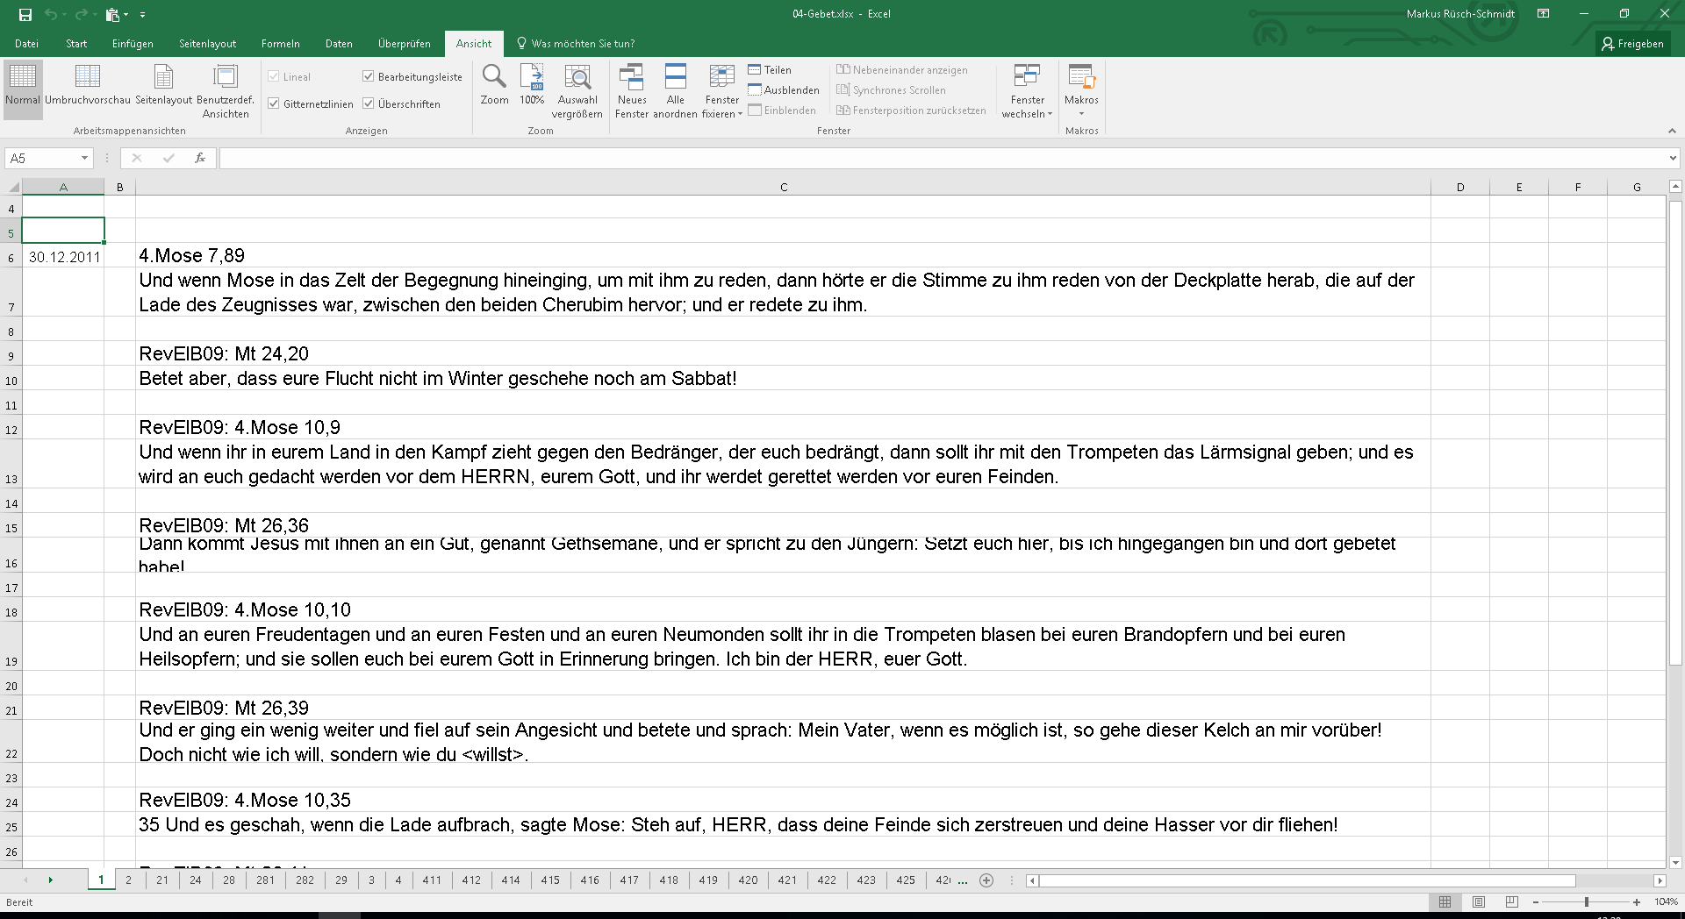Select status bar page break preview icon

pos(1511,901)
